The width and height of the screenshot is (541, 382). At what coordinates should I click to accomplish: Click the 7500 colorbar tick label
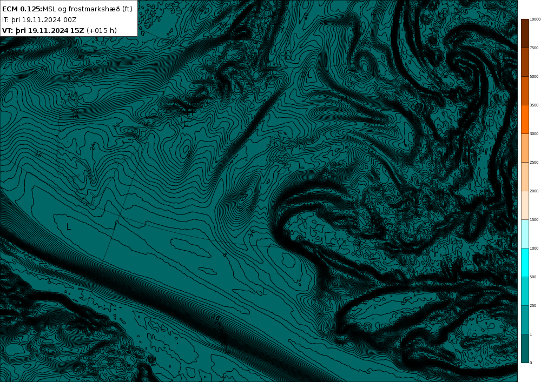coord(534,48)
